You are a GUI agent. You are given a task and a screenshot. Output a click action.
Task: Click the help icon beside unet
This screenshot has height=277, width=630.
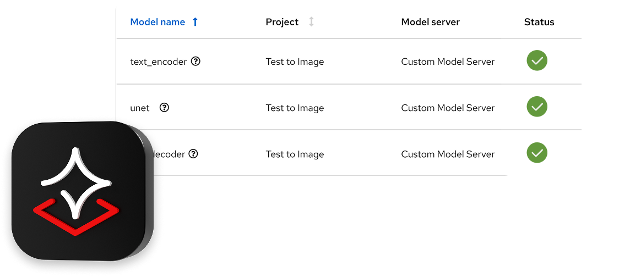164,108
